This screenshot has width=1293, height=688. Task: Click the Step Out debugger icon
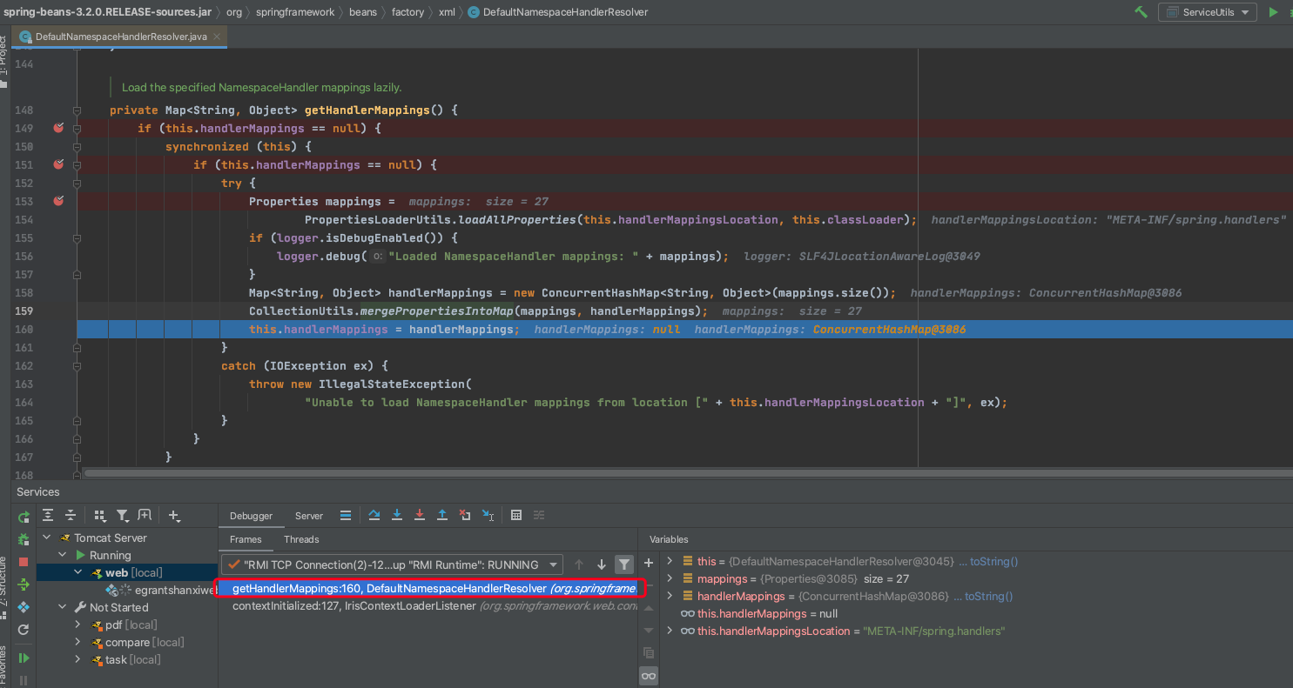point(442,516)
